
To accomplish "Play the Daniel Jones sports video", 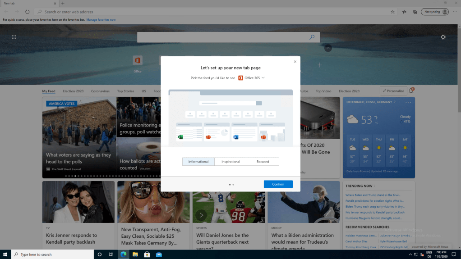I will pyautogui.click(x=201, y=215).
